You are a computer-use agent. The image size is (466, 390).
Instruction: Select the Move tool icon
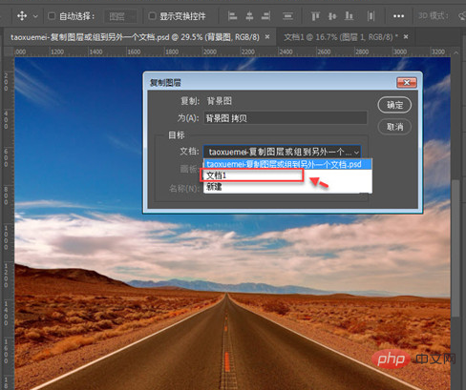(22, 15)
